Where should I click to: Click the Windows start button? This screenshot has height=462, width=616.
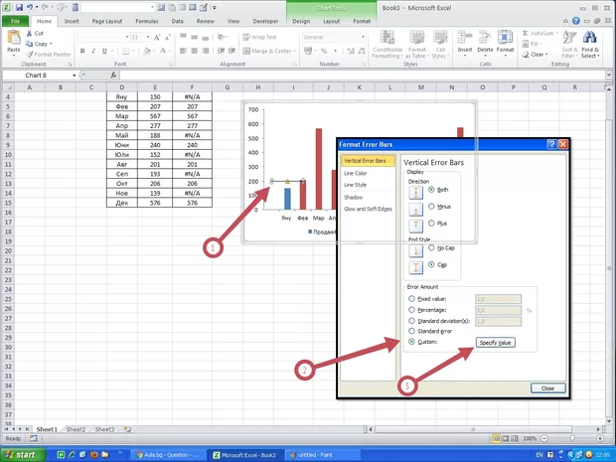(x=24, y=454)
